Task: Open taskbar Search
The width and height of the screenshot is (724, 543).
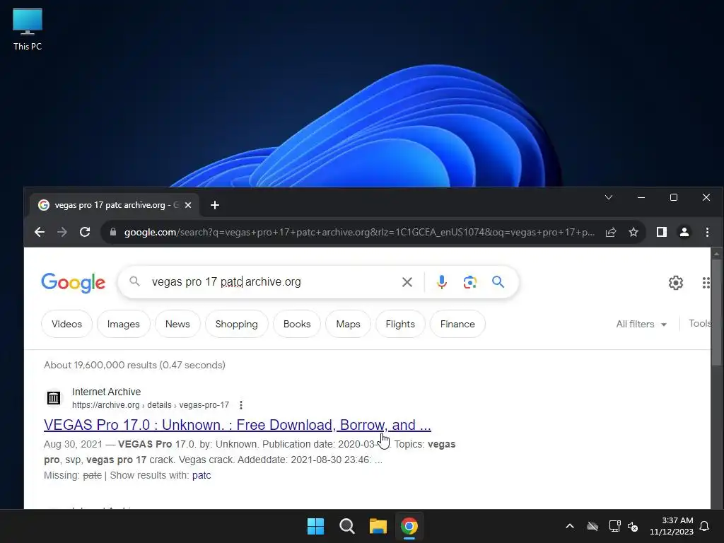Action: click(x=346, y=526)
